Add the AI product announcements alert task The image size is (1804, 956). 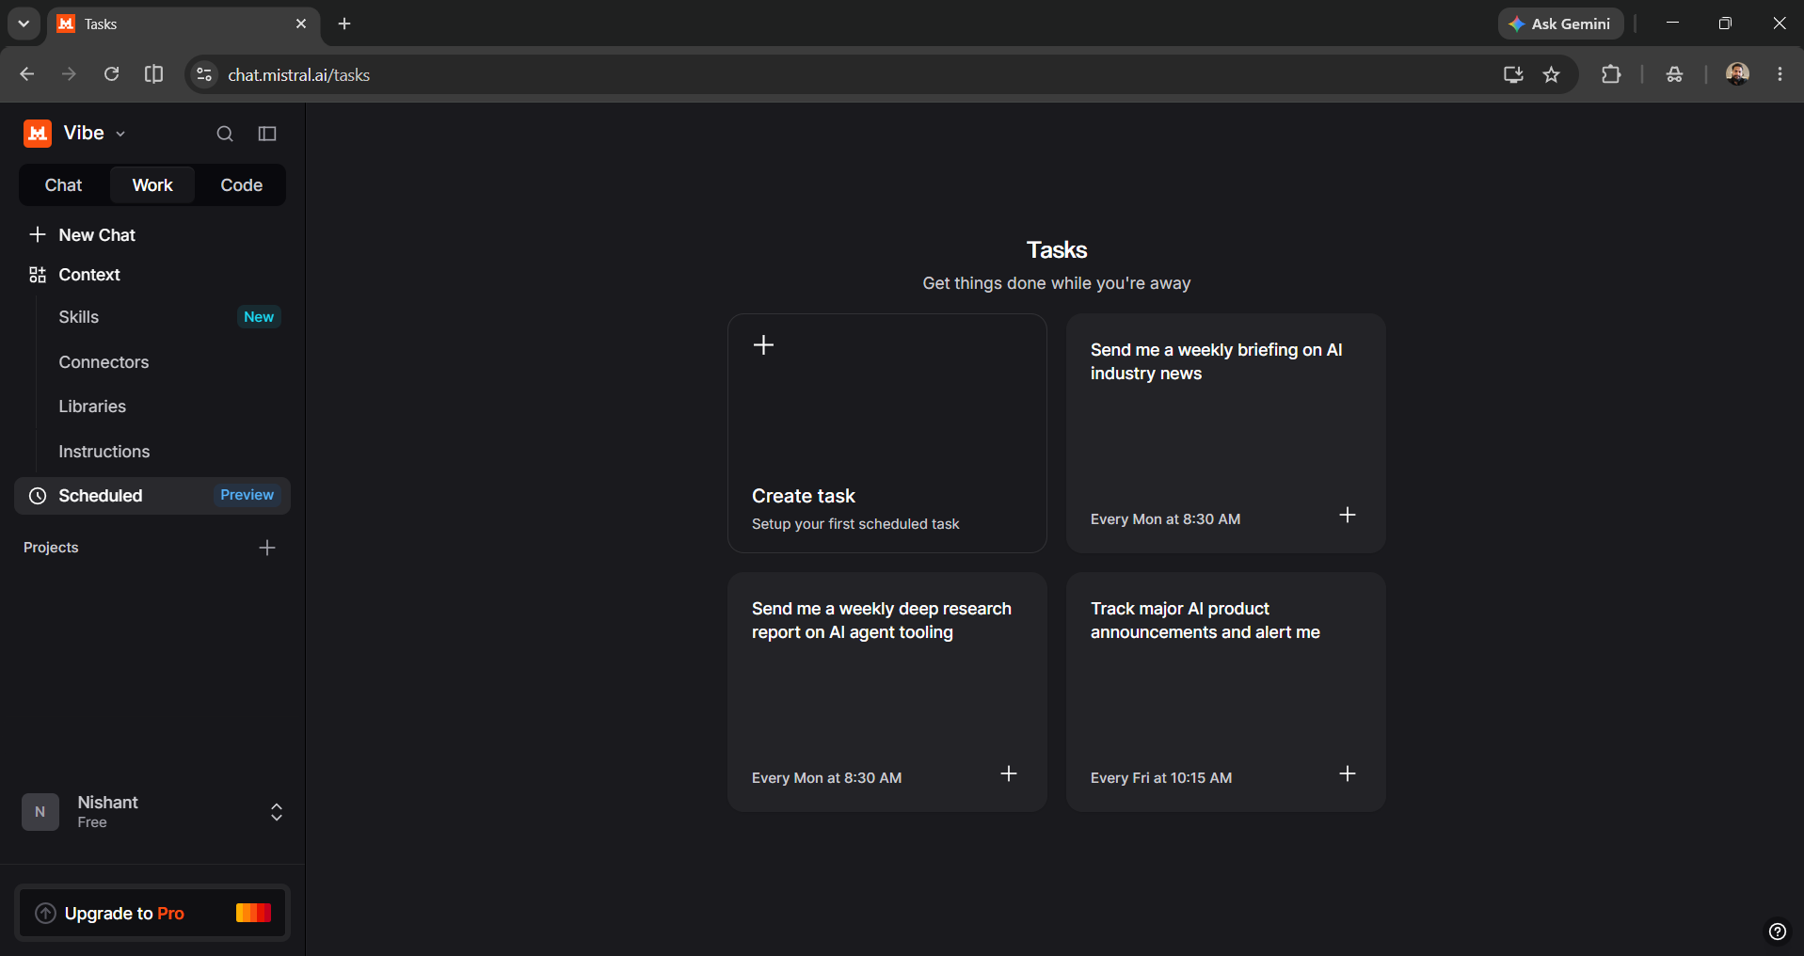click(x=1348, y=773)
